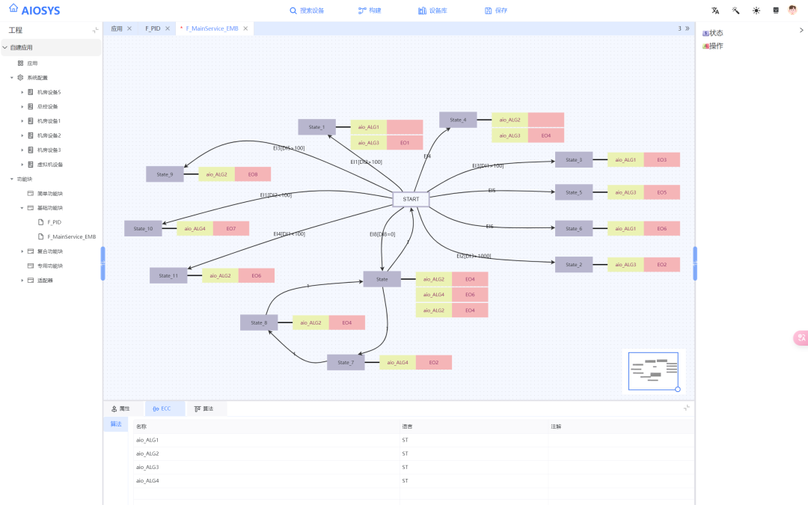Collapse the 自建应用 section chevron

(5, 47)
